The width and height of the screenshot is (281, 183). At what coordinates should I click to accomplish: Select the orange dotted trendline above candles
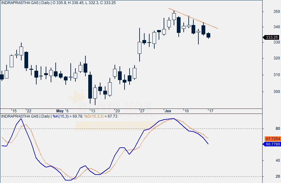193,18
